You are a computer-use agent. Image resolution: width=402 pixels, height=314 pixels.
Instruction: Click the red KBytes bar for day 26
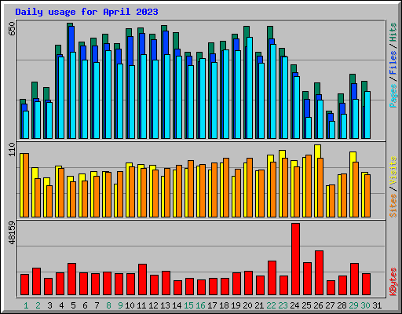tap(320, 273)
